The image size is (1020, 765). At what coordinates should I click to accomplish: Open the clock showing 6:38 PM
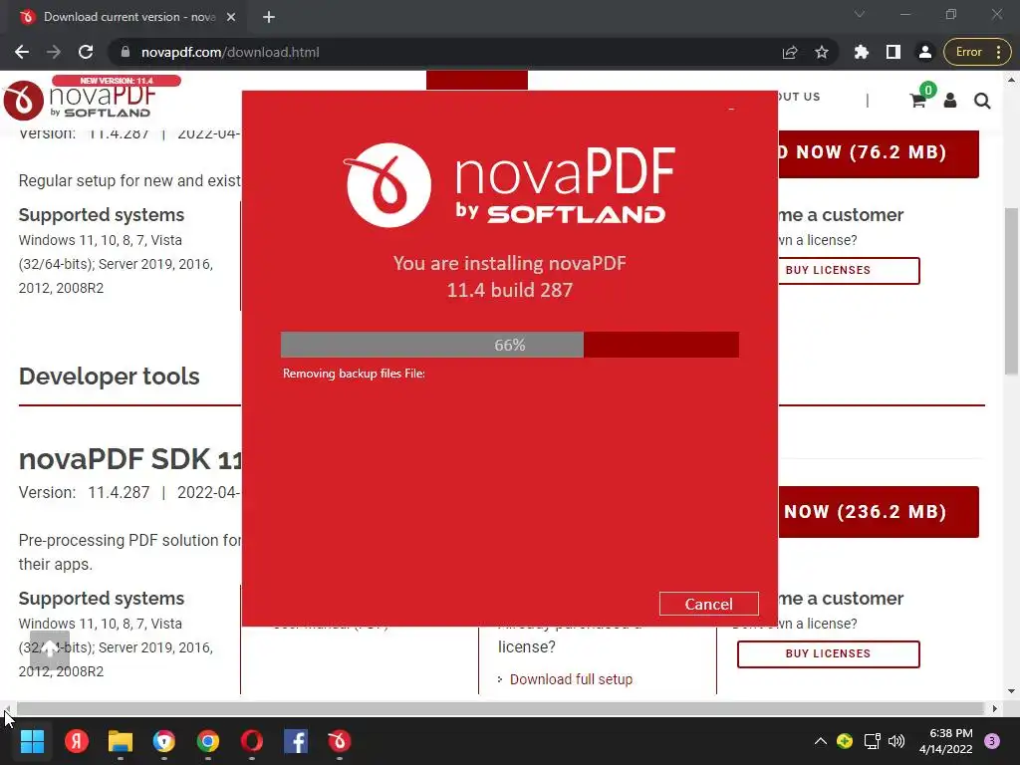pyautogui.click(x=946, y=741)
